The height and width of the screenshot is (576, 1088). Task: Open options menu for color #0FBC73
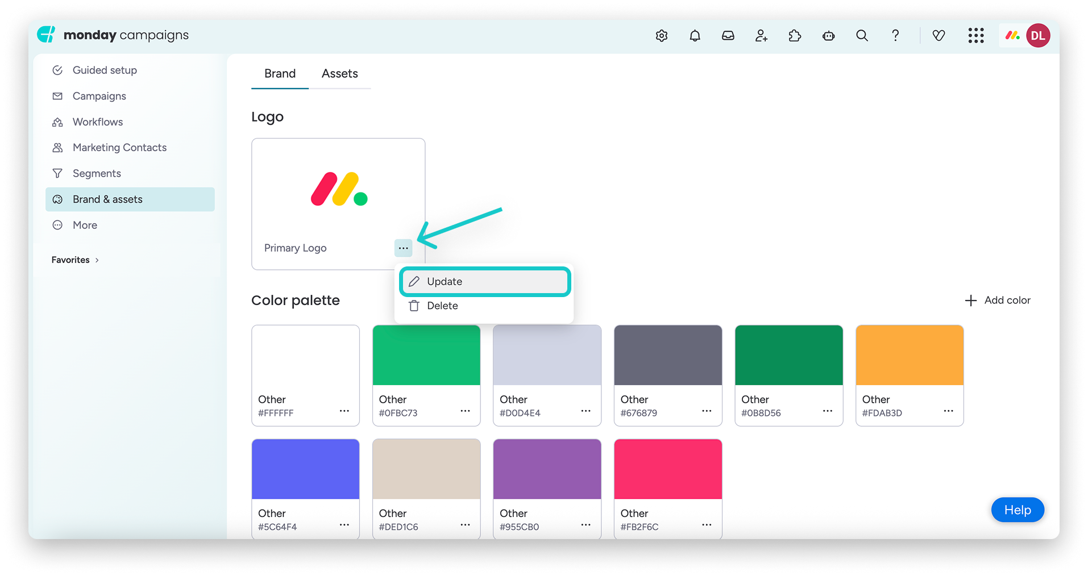(x=465, y=411)
